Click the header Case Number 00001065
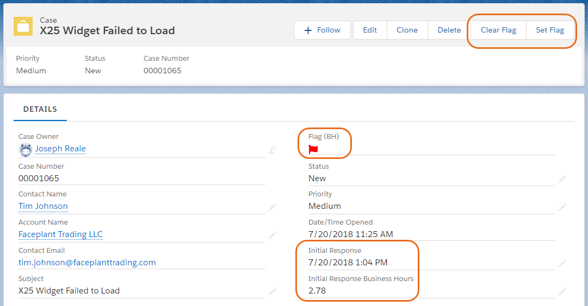The height and width of the screenshot is (306, 588). click(163, 71)
